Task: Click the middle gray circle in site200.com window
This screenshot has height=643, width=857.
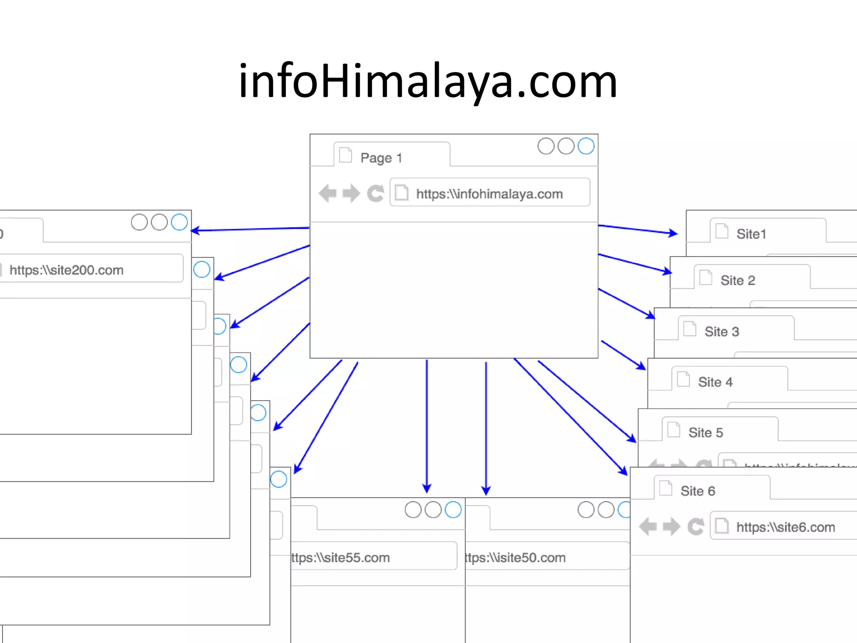Action: coord(159,222)
